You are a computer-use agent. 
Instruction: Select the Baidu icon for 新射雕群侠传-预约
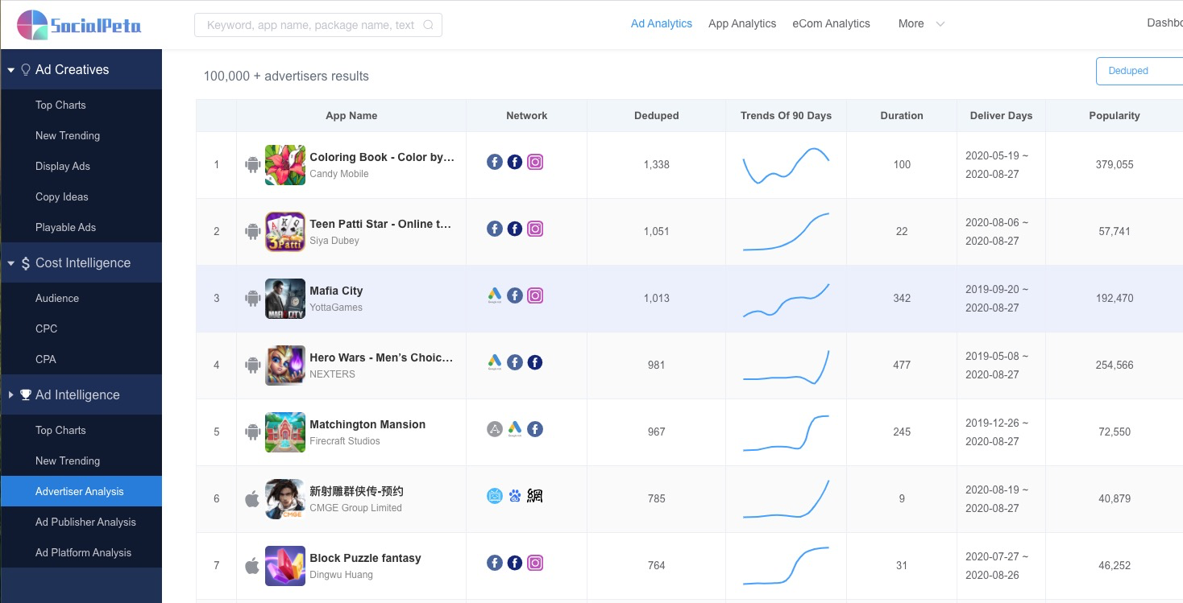(514, 495)
